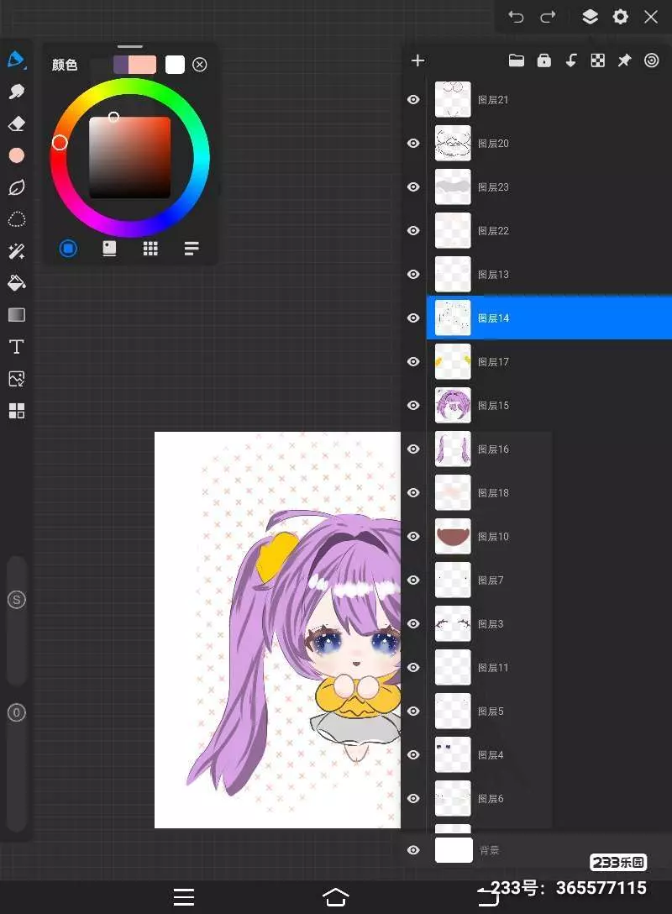Hide layer 图层20

click(413, 144)
